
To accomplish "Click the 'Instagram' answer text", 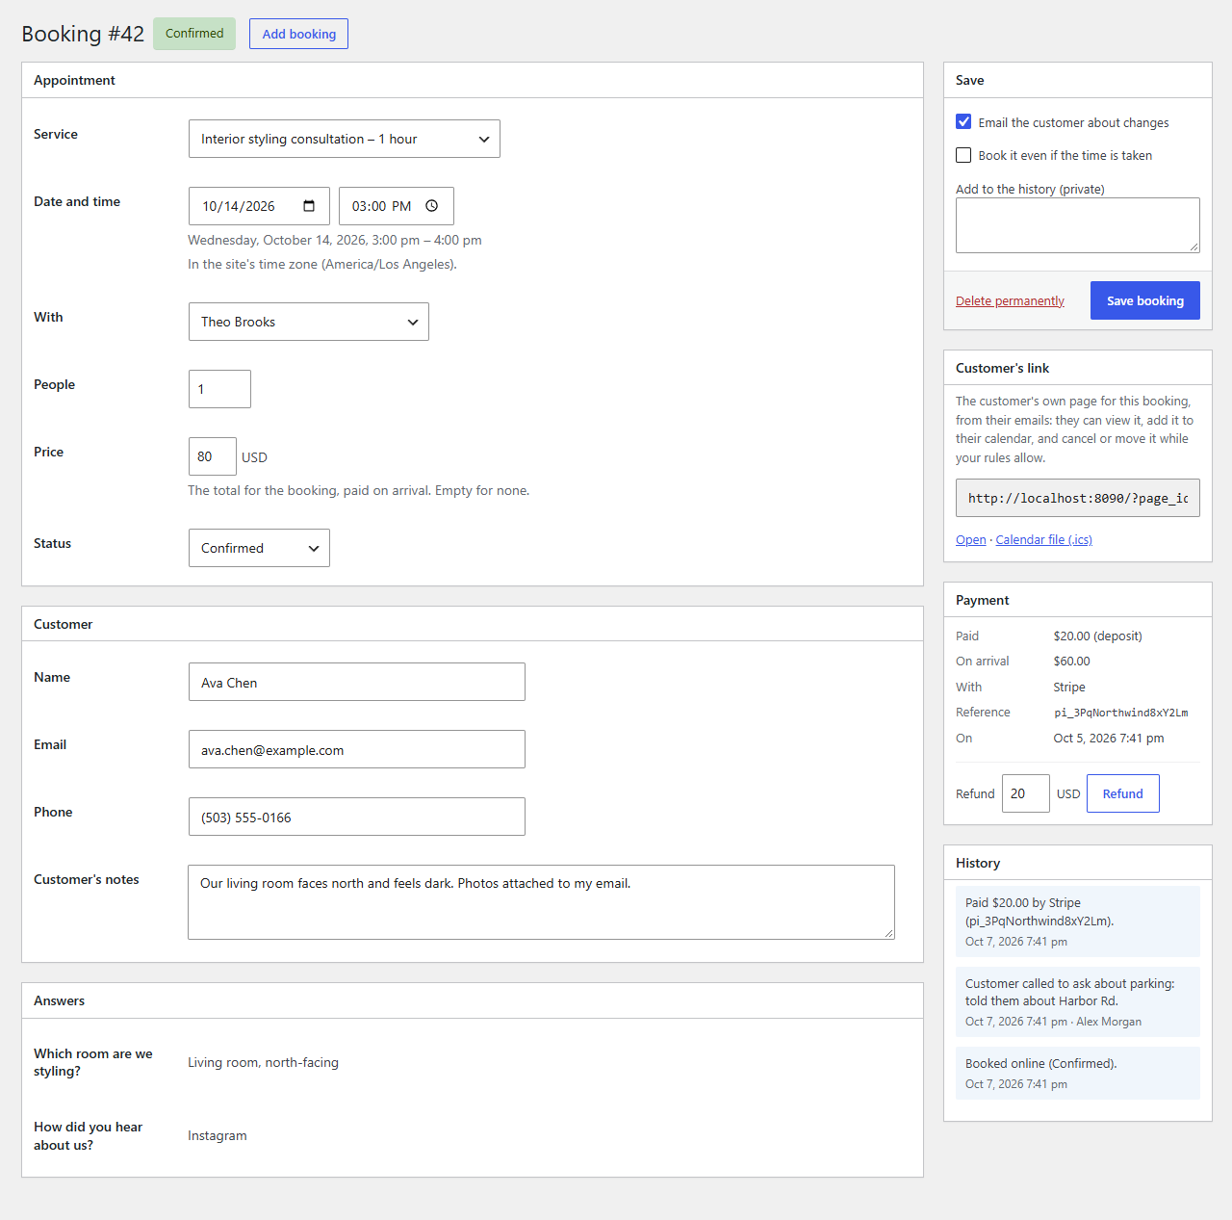I will point(218,1135).
